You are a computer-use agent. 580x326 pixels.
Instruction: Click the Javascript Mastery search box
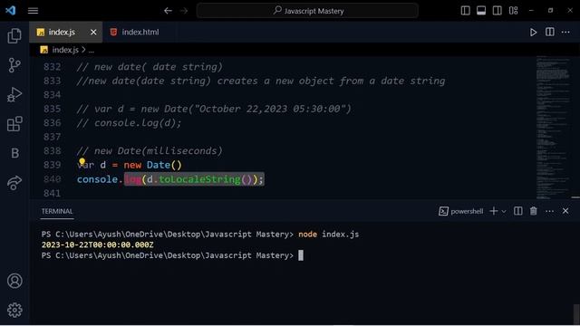pyautogui.click(x=307, y=11)
